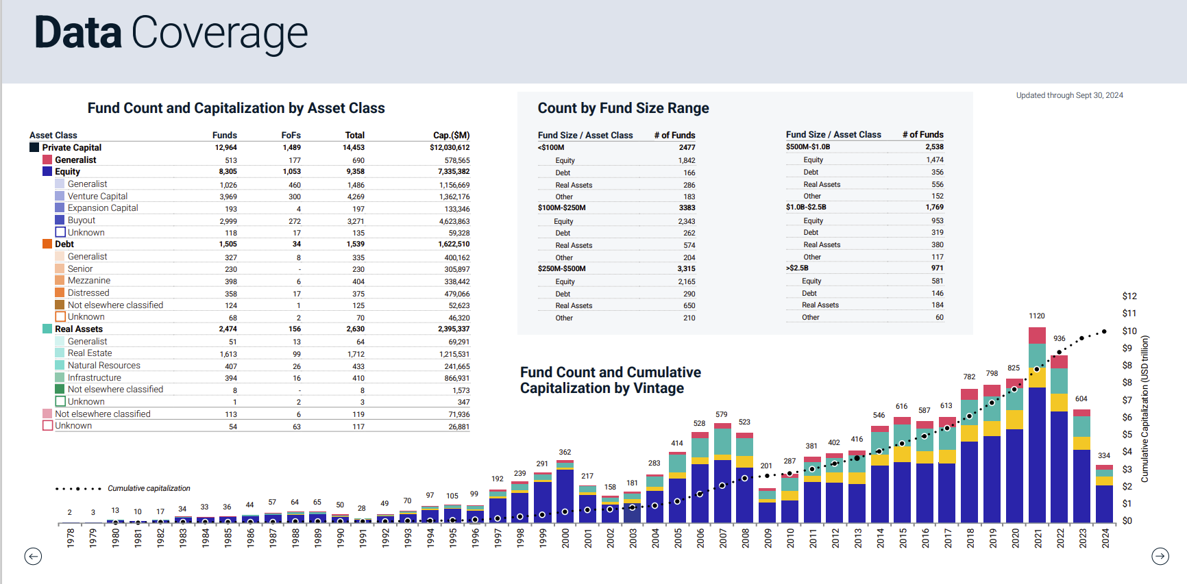Click the Venture Capital row label
Viewport: 1187px width, 584px height.
[x=97, y=196]
